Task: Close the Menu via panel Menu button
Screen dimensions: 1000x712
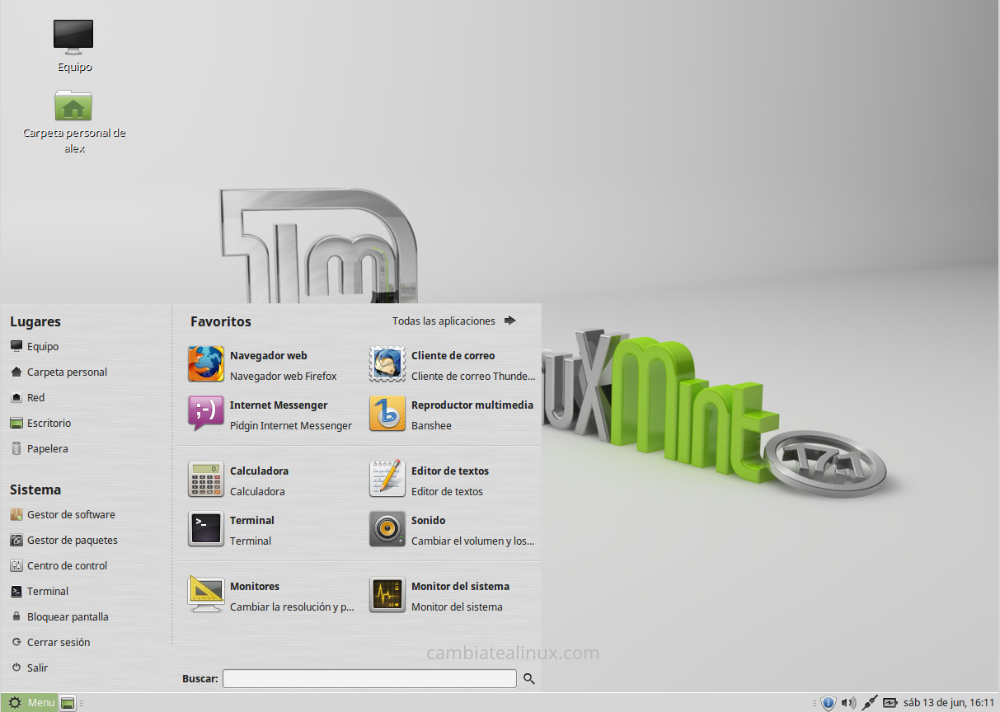Action: pos(31,703)
